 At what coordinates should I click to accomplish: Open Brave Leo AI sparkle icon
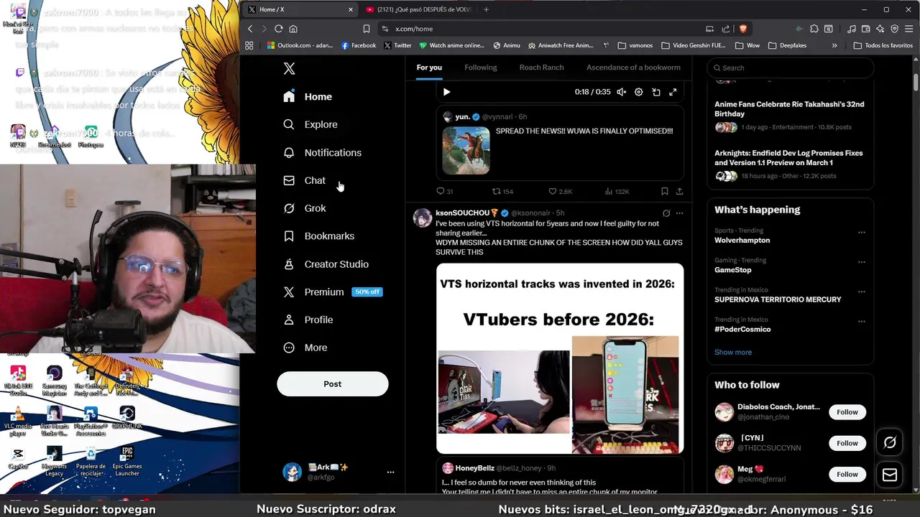[x=880, y=29]
